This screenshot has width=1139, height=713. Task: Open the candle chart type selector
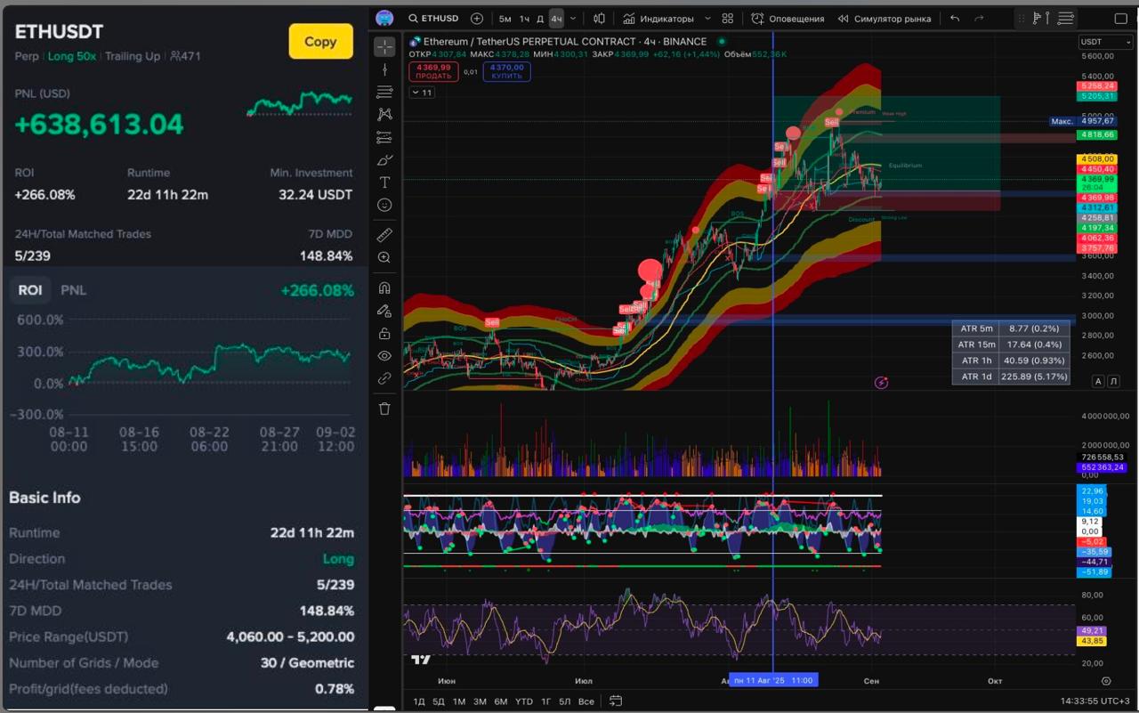click(599, 18)
